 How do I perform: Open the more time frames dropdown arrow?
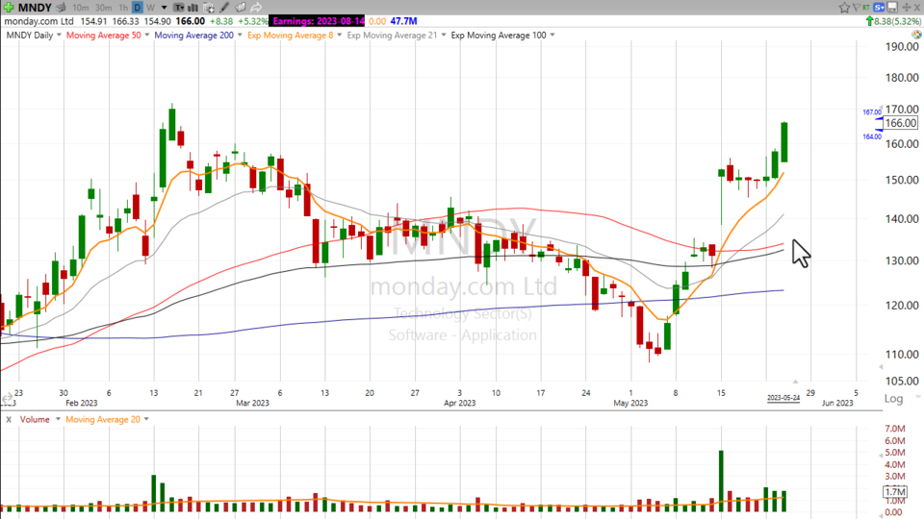pyautogui.click(x=164, y=8)
